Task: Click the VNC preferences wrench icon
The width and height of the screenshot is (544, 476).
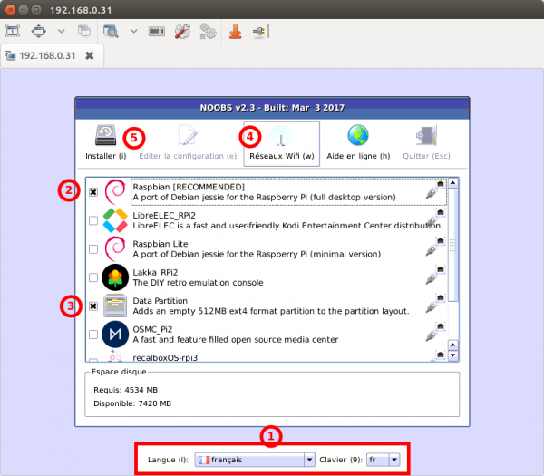Action: coord(182,30)
